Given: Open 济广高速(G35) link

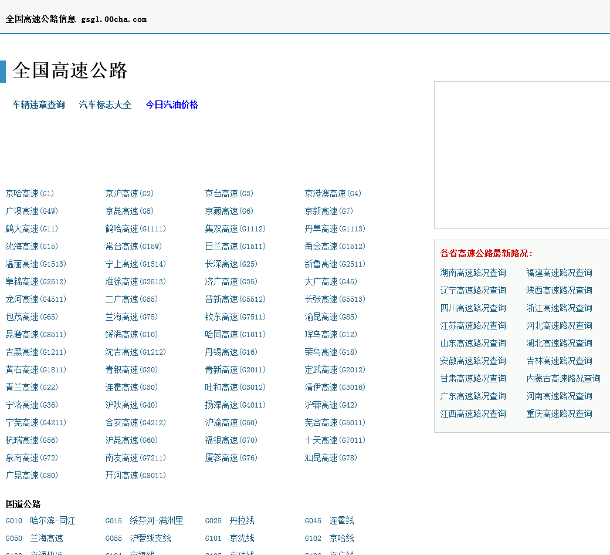Looking at the screenshot, I should point(231,281).
